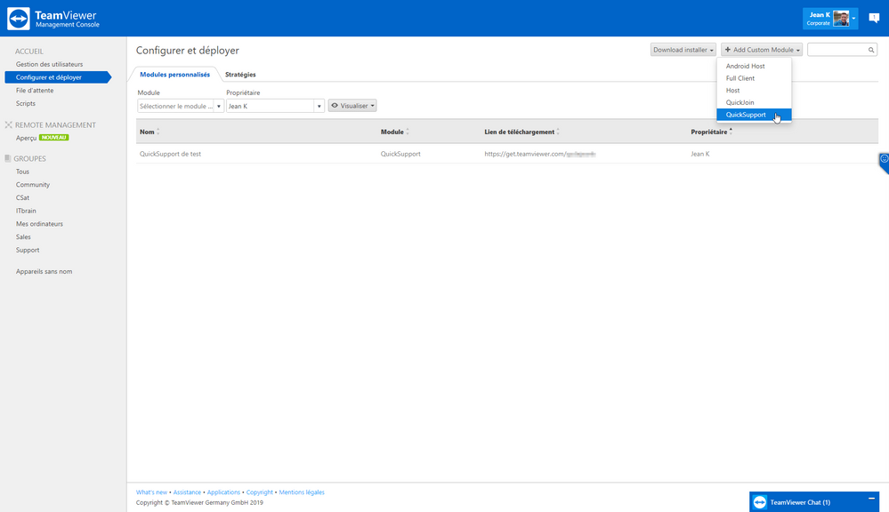Expand the Jean K account dropdown arrow
Image resolution: width=889 pixels, height=512 pixels.
853,19
